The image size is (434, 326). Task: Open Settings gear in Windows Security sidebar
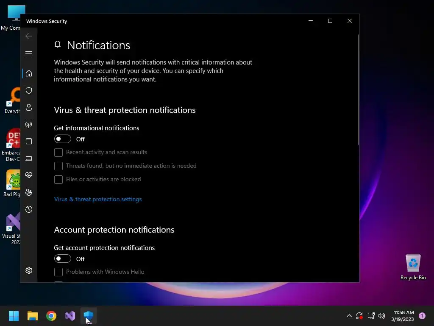click(29, 270)
